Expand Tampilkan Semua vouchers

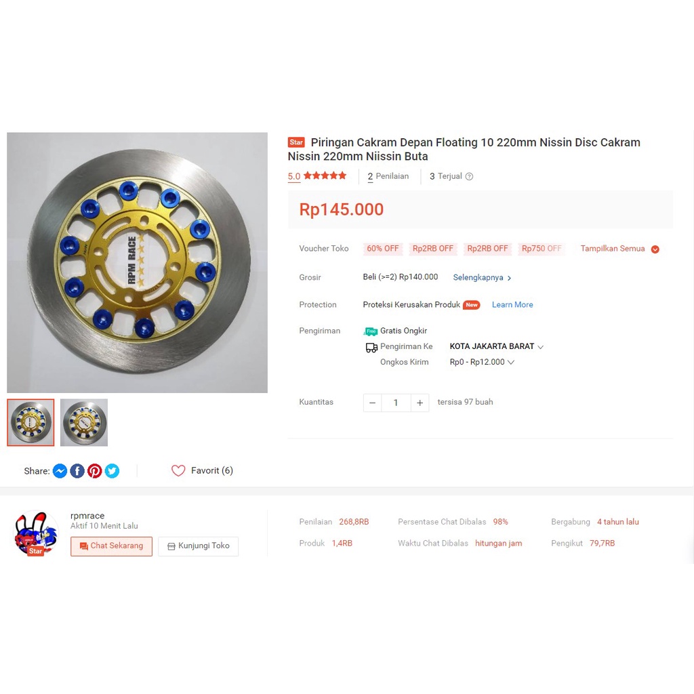(619, 249)
